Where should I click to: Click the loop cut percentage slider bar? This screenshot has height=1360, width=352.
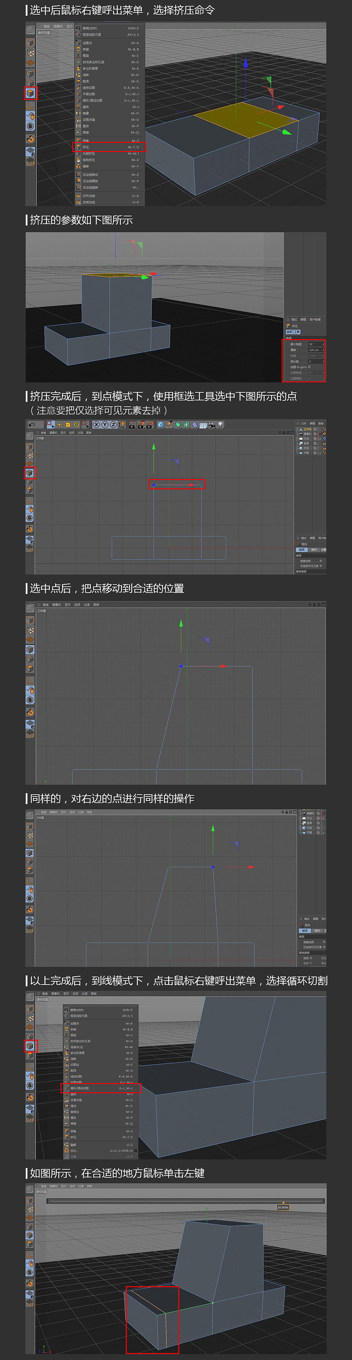185,1201
